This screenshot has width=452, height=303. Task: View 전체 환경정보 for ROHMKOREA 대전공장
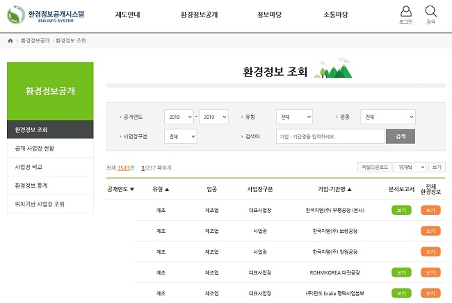(430, 272)
